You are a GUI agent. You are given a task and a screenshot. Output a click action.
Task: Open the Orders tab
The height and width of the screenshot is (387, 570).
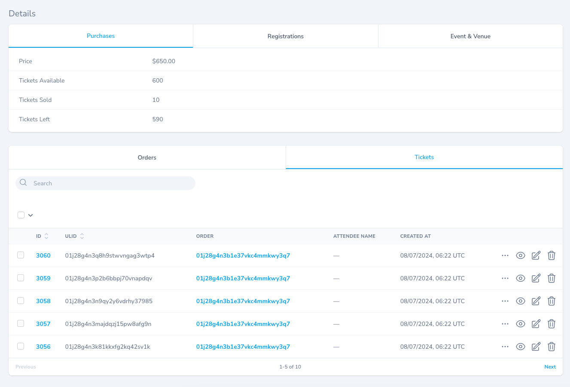pos(147,157)
